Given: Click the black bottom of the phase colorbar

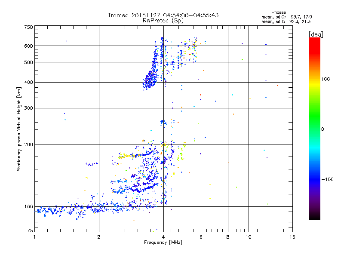Looking at the screenshot, I should 315,216.
